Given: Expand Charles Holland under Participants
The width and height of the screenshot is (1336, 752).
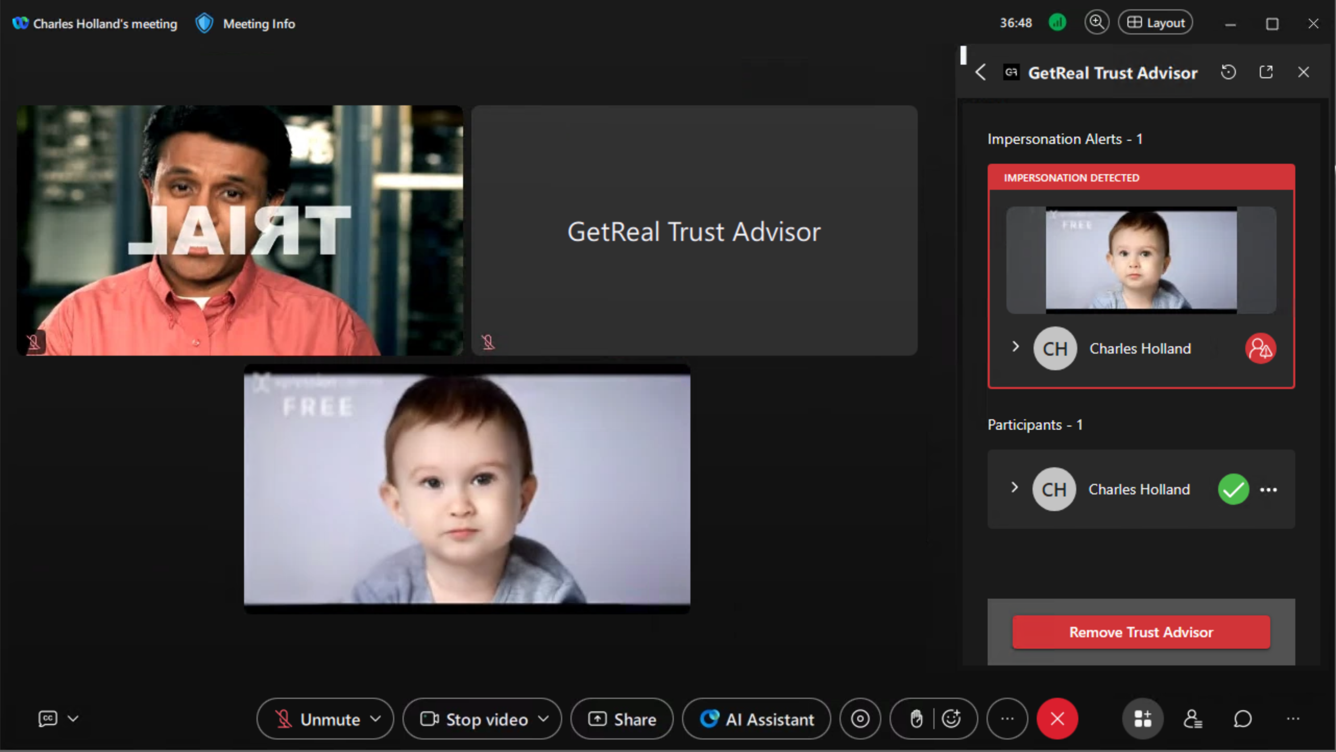Looking at the screenshot, I should point(1014,488).
